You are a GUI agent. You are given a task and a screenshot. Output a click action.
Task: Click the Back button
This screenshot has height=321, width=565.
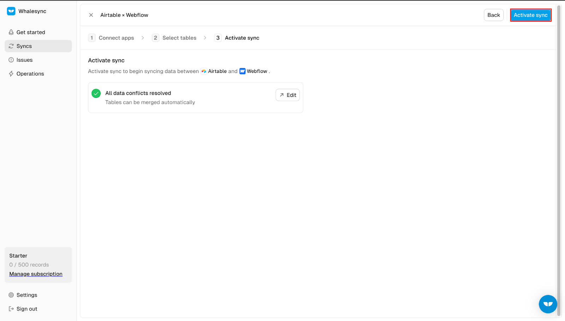(494, 15)
